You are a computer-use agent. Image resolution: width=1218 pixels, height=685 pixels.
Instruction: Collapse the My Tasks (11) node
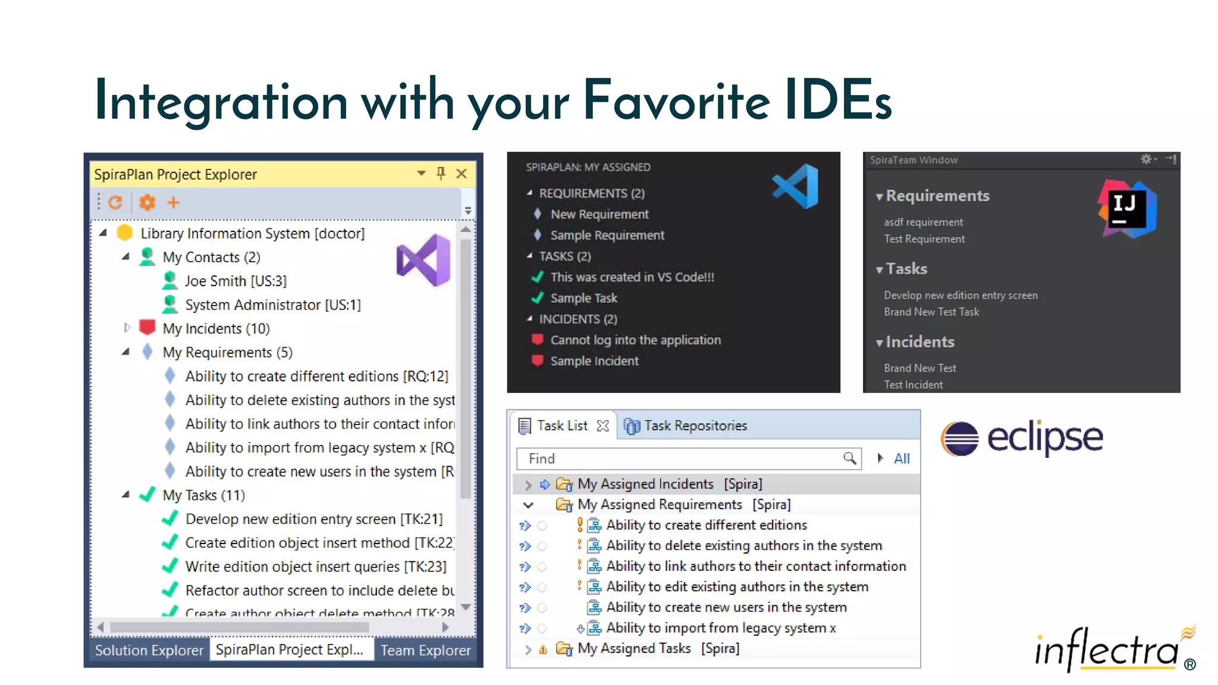click(x=125, y=495)
